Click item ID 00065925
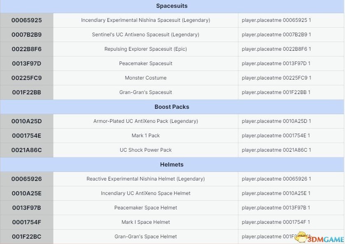Screen dimensions: 345x244 (27, 20)
